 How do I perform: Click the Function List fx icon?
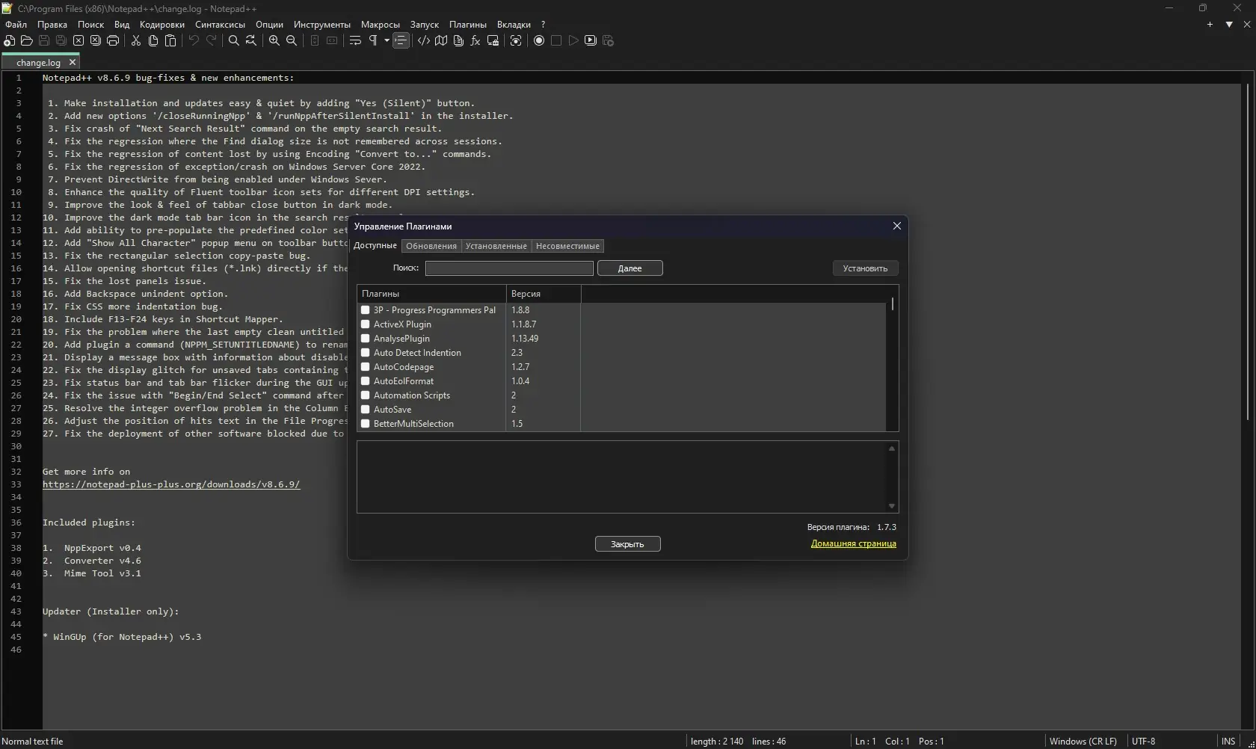pos(475,41)
